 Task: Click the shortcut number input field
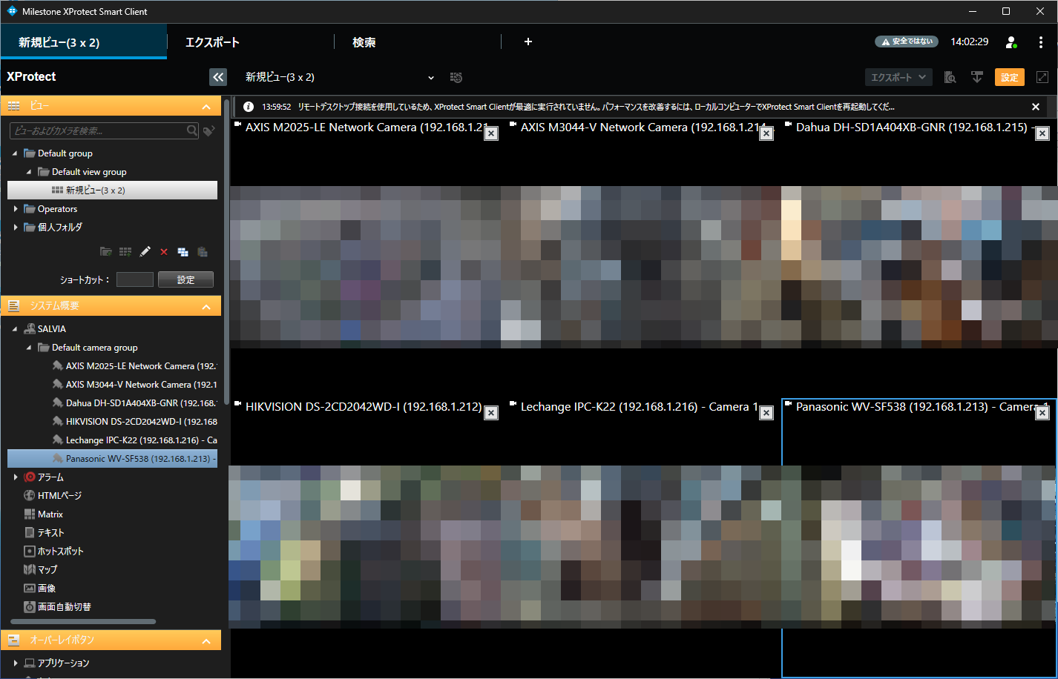click(x=135, y=279)
